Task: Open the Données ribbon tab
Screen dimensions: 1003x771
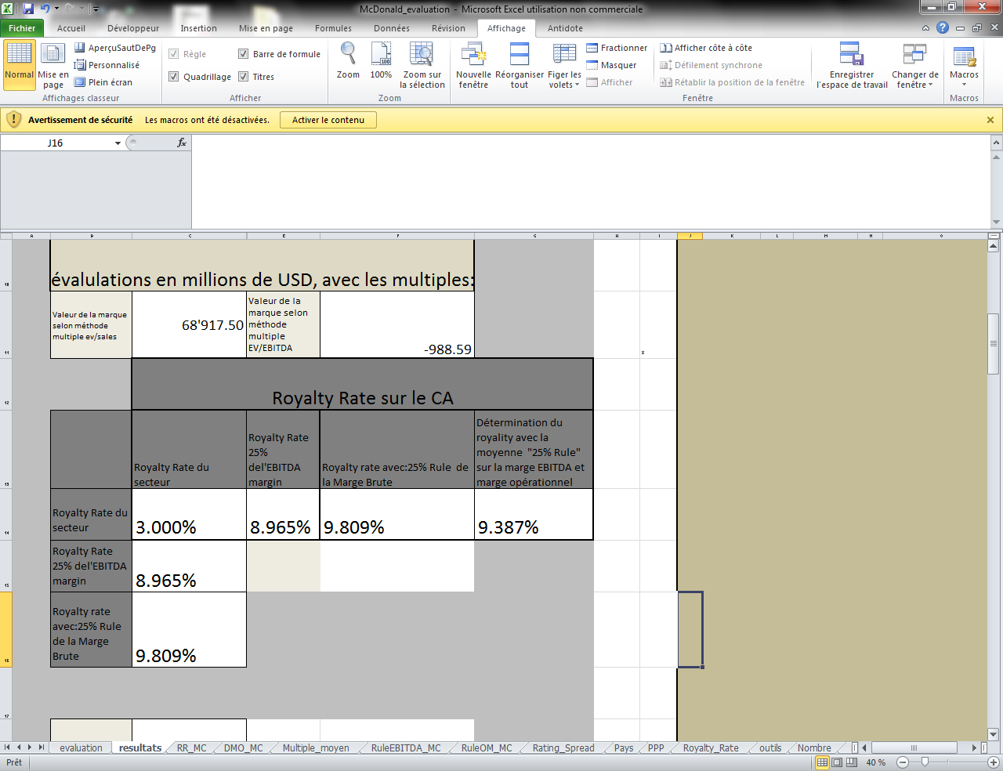Action: (391, 28)
